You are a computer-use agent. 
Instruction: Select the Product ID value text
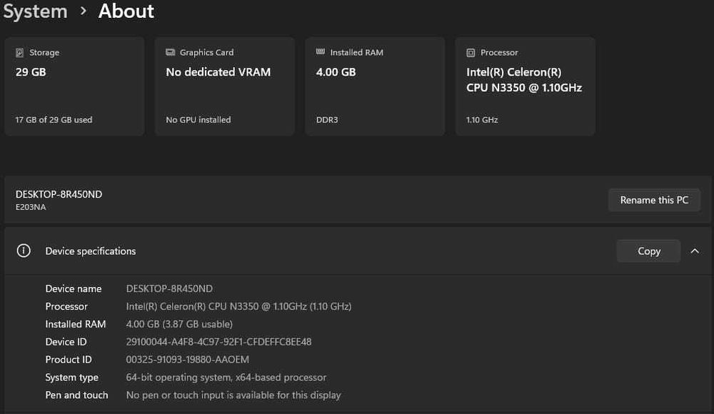(x=187, y=360)
